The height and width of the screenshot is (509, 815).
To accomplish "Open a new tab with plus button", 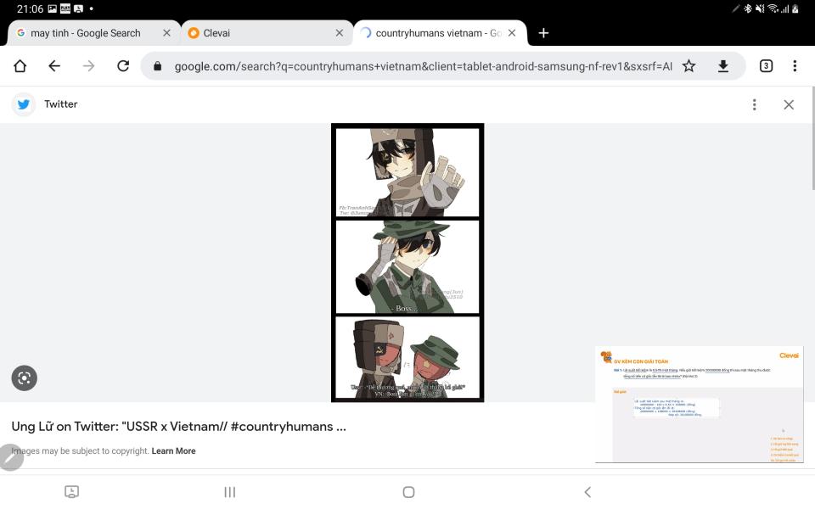I will point(543,33).
